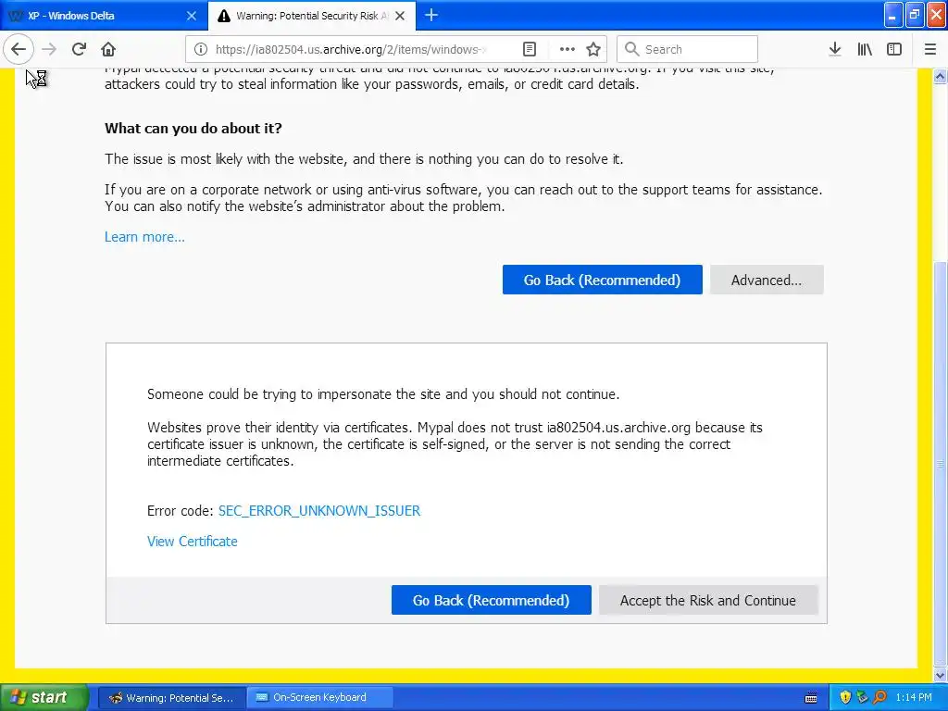Close the XP - Windows Delta tab

[192, 16]
